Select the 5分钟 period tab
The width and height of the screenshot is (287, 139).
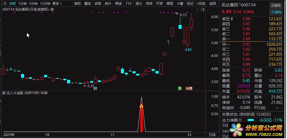[34, 4]
